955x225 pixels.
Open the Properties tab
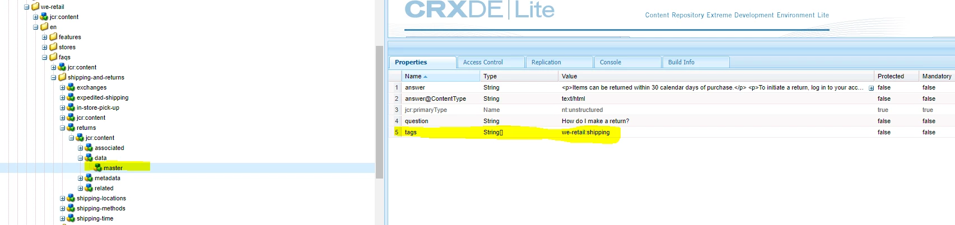click(x=423, y=62)
